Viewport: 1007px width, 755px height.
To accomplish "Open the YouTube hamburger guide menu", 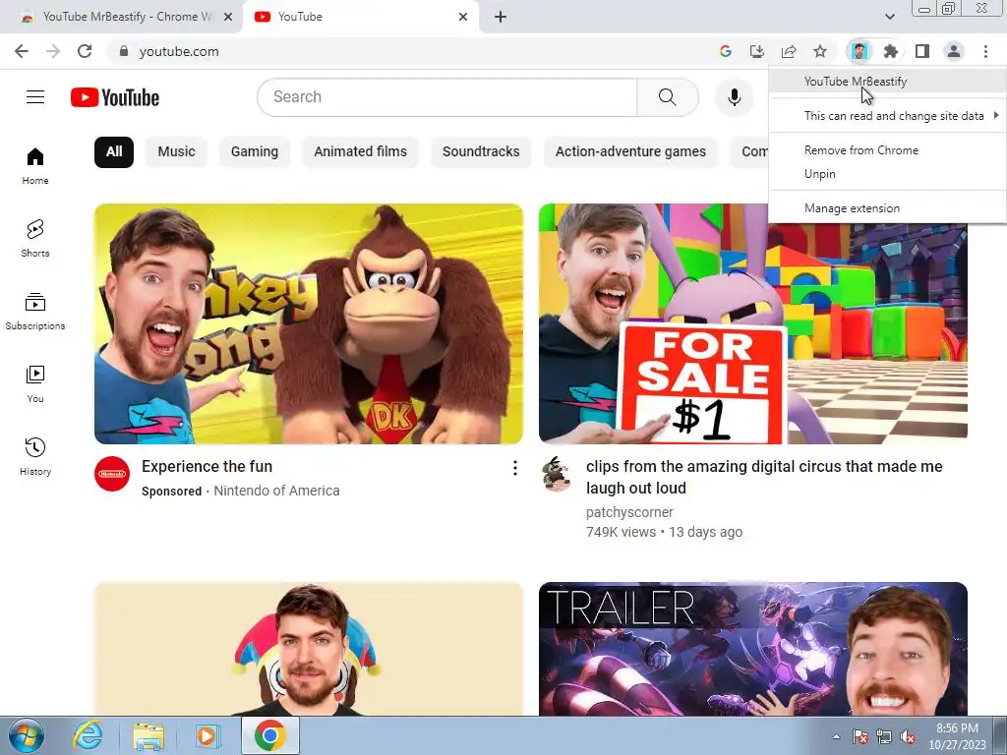I will point(35,97).
